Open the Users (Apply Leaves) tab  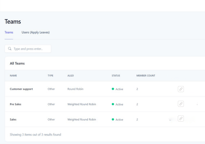tap(36, 32)
